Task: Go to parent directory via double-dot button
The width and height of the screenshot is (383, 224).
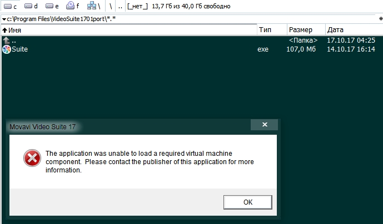Action: (120, 6)
